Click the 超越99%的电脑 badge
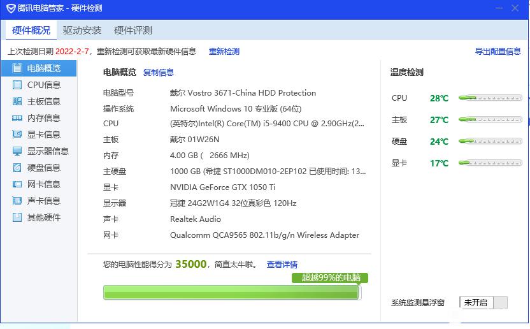The image size is (530, 329). [x=330, y=278]
